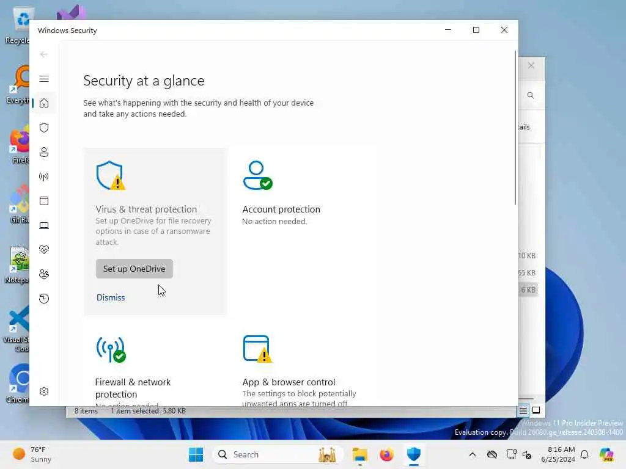Click the Set up OneDrive button

134,269
